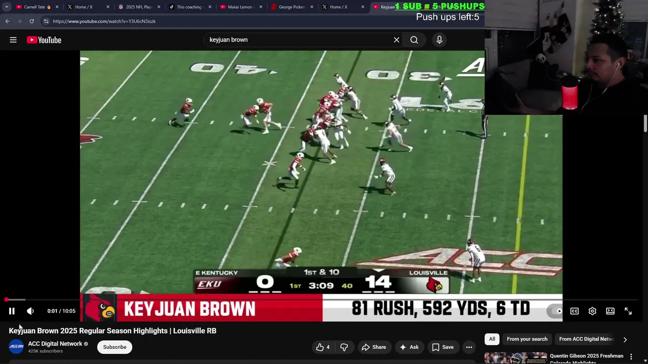Switch to the Makai Lemon tab

[240, 7]
